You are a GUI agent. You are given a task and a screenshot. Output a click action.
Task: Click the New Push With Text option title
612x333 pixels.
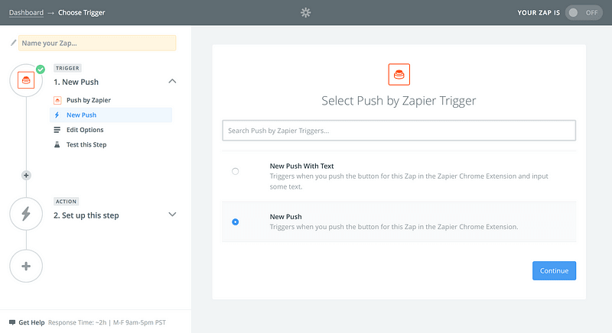click(x=301, y=166)
